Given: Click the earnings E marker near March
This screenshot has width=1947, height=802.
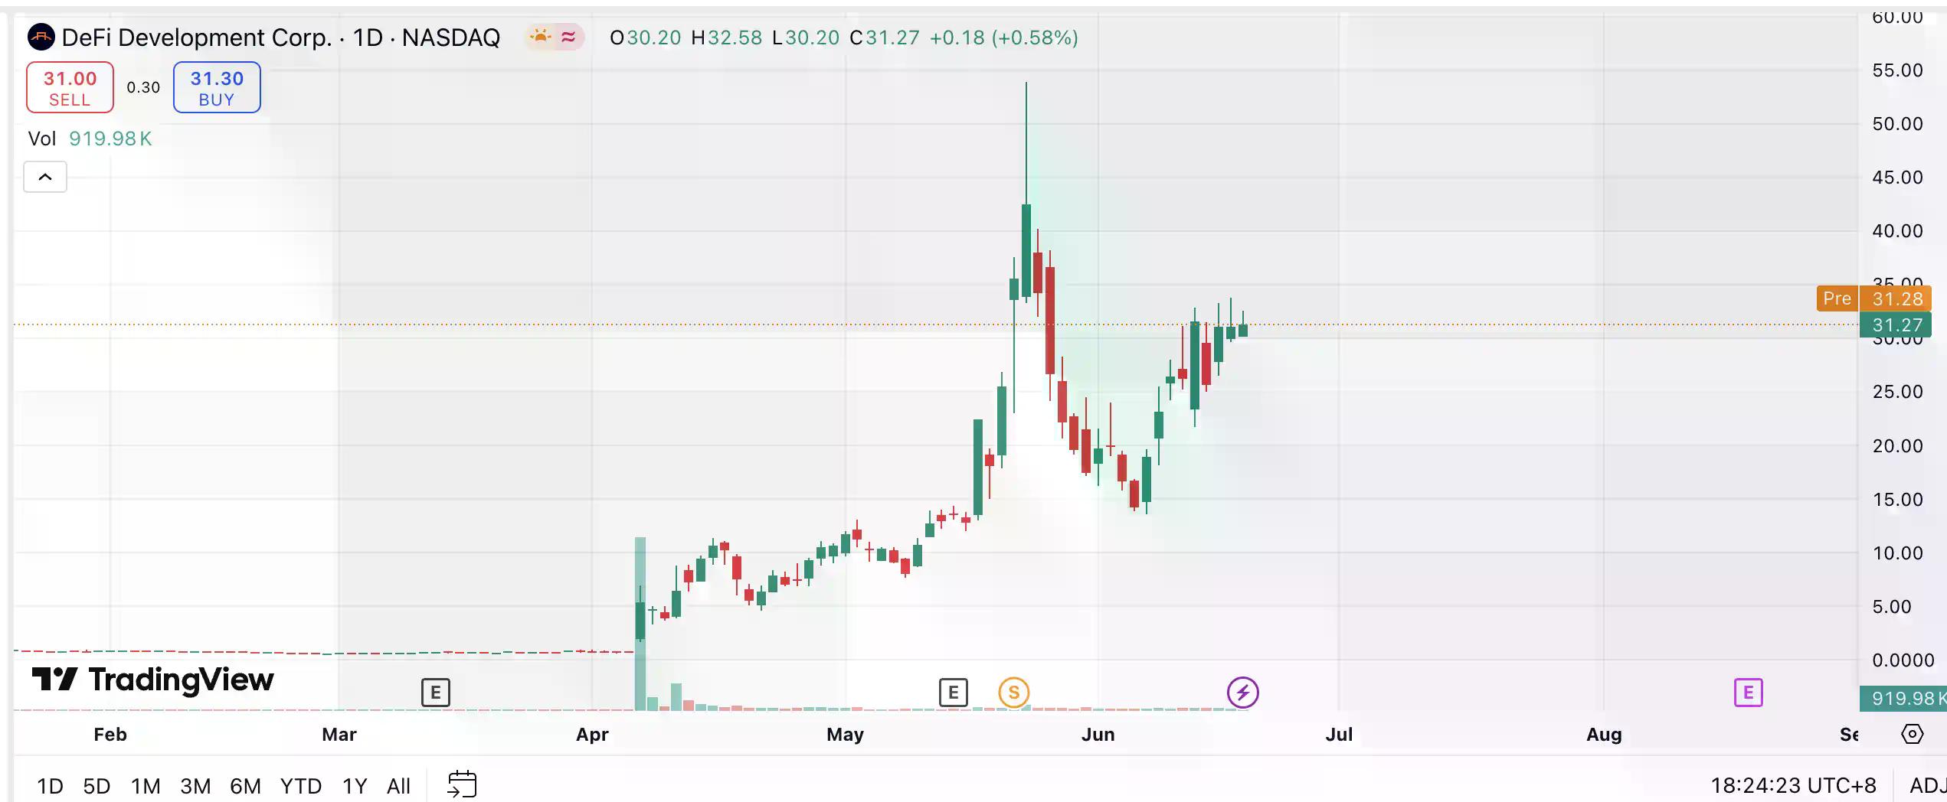Looking at the screenshot, I should coord(435,693).
